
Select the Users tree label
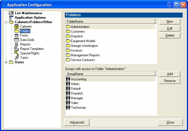pyautogui.click(x=19, y=62)
